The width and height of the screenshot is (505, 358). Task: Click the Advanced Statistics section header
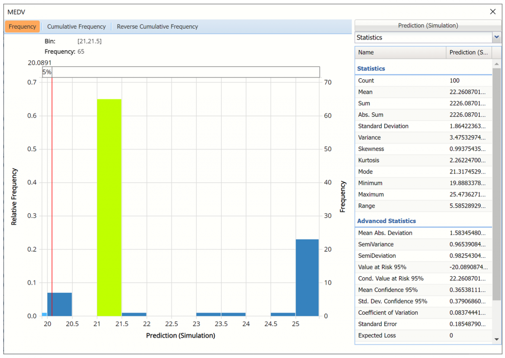[x=386, y=221]
